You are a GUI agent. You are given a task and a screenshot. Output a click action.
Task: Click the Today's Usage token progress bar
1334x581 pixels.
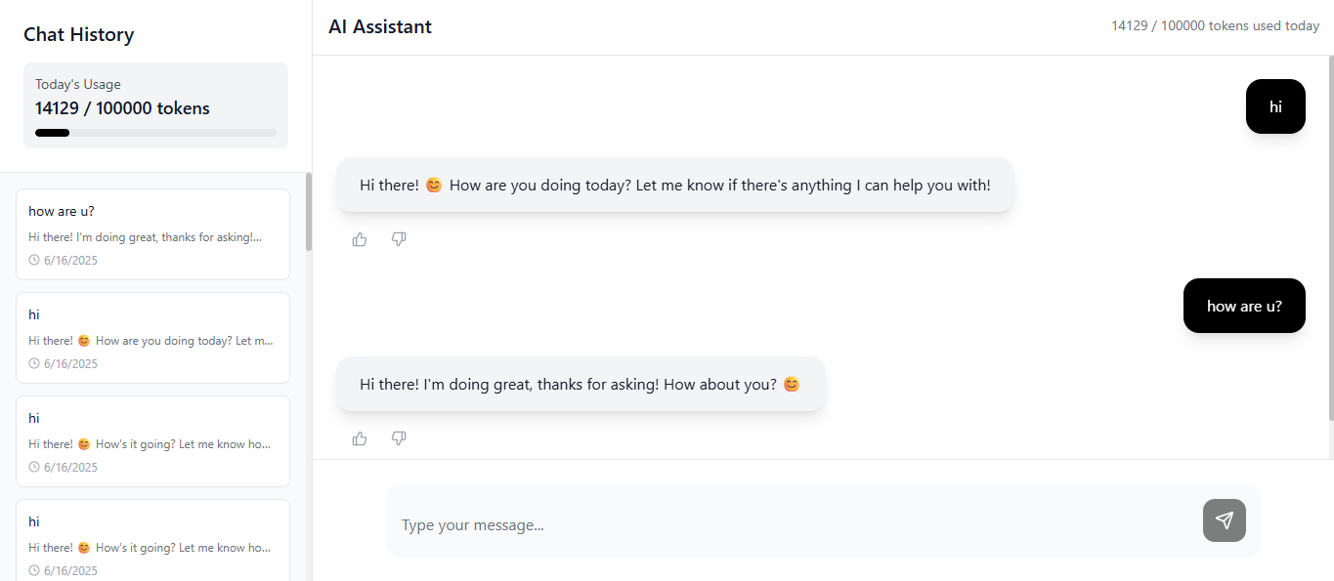point(155,133)
